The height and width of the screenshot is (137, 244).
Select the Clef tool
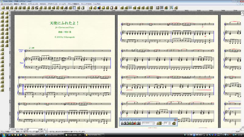click(20, 8)
